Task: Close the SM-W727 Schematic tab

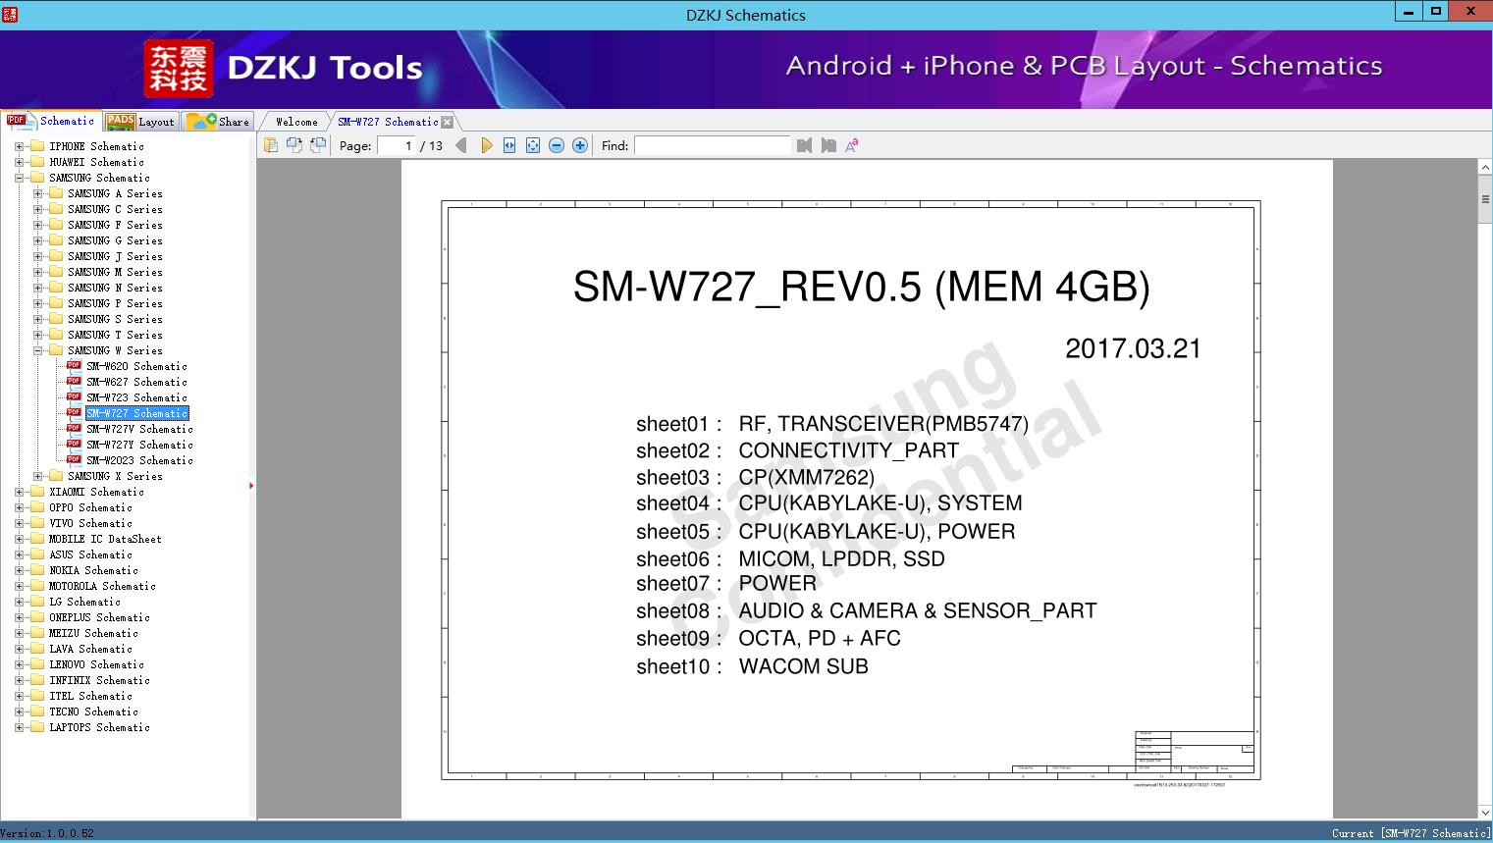Action: 448,122
